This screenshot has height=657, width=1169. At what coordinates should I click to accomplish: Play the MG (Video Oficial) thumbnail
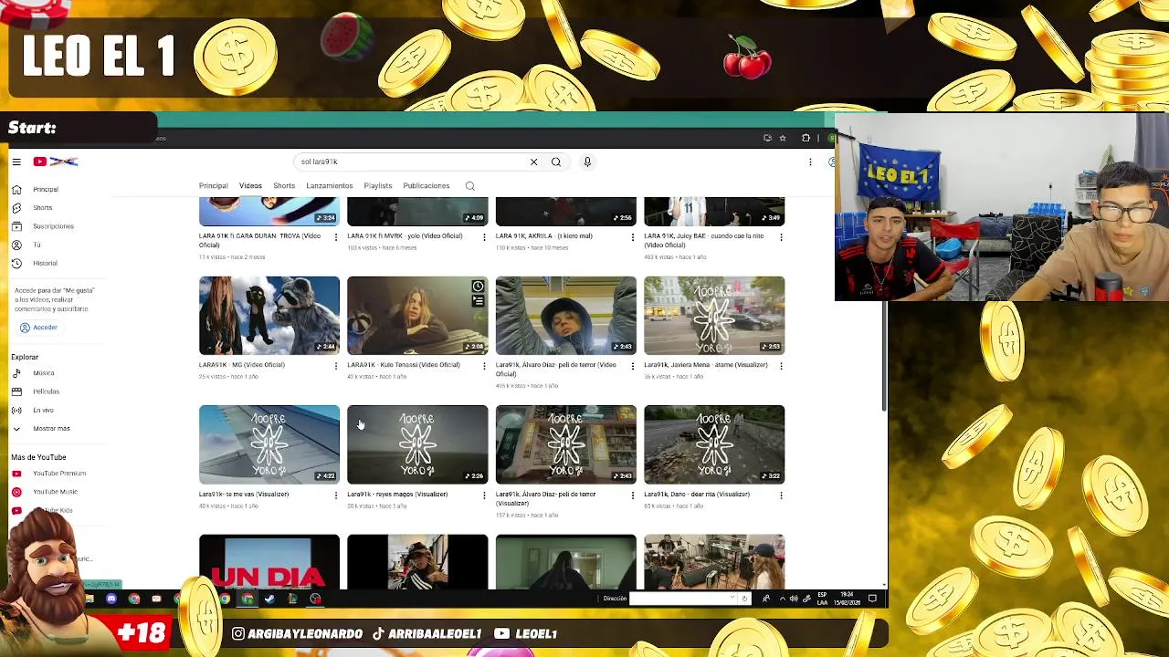pyautogui.click(x=269, y=316)
